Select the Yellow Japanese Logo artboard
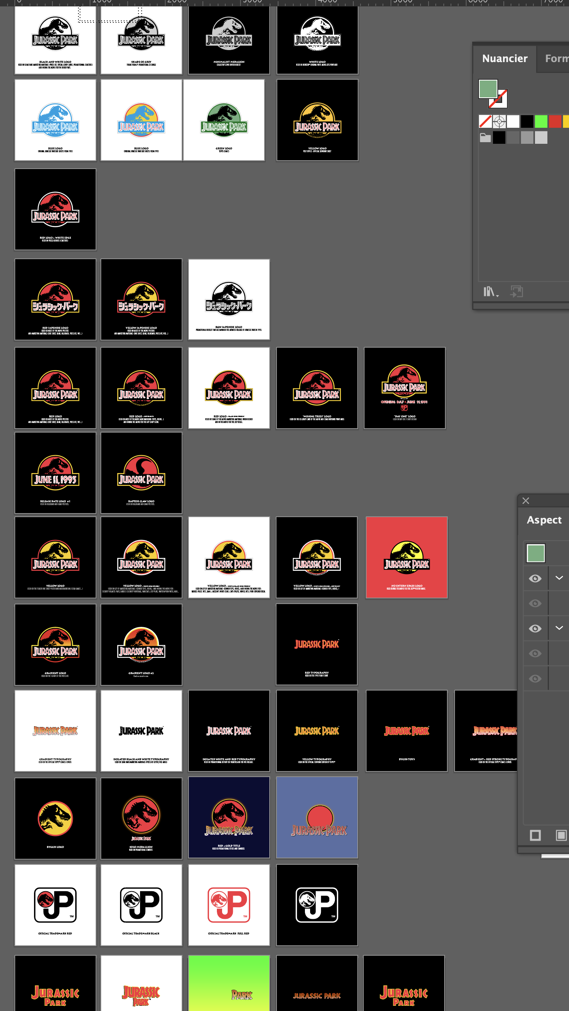 pos(141,299)
